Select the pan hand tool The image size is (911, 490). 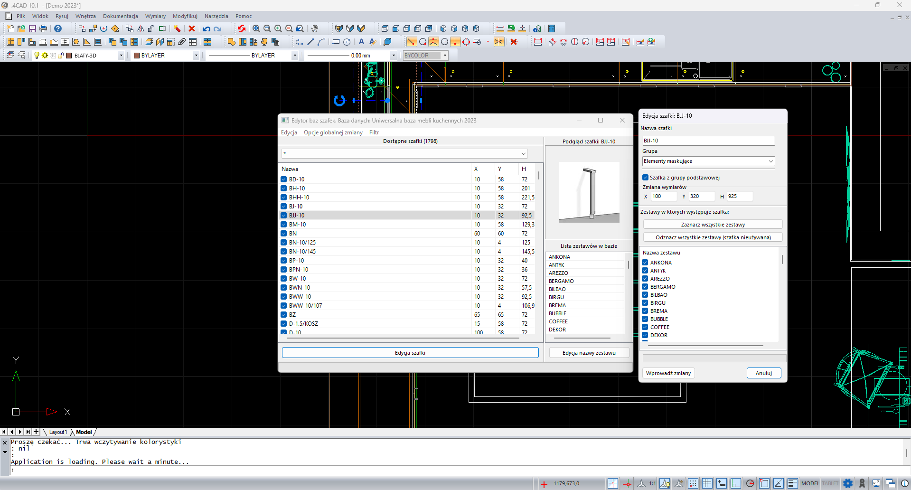315,29
